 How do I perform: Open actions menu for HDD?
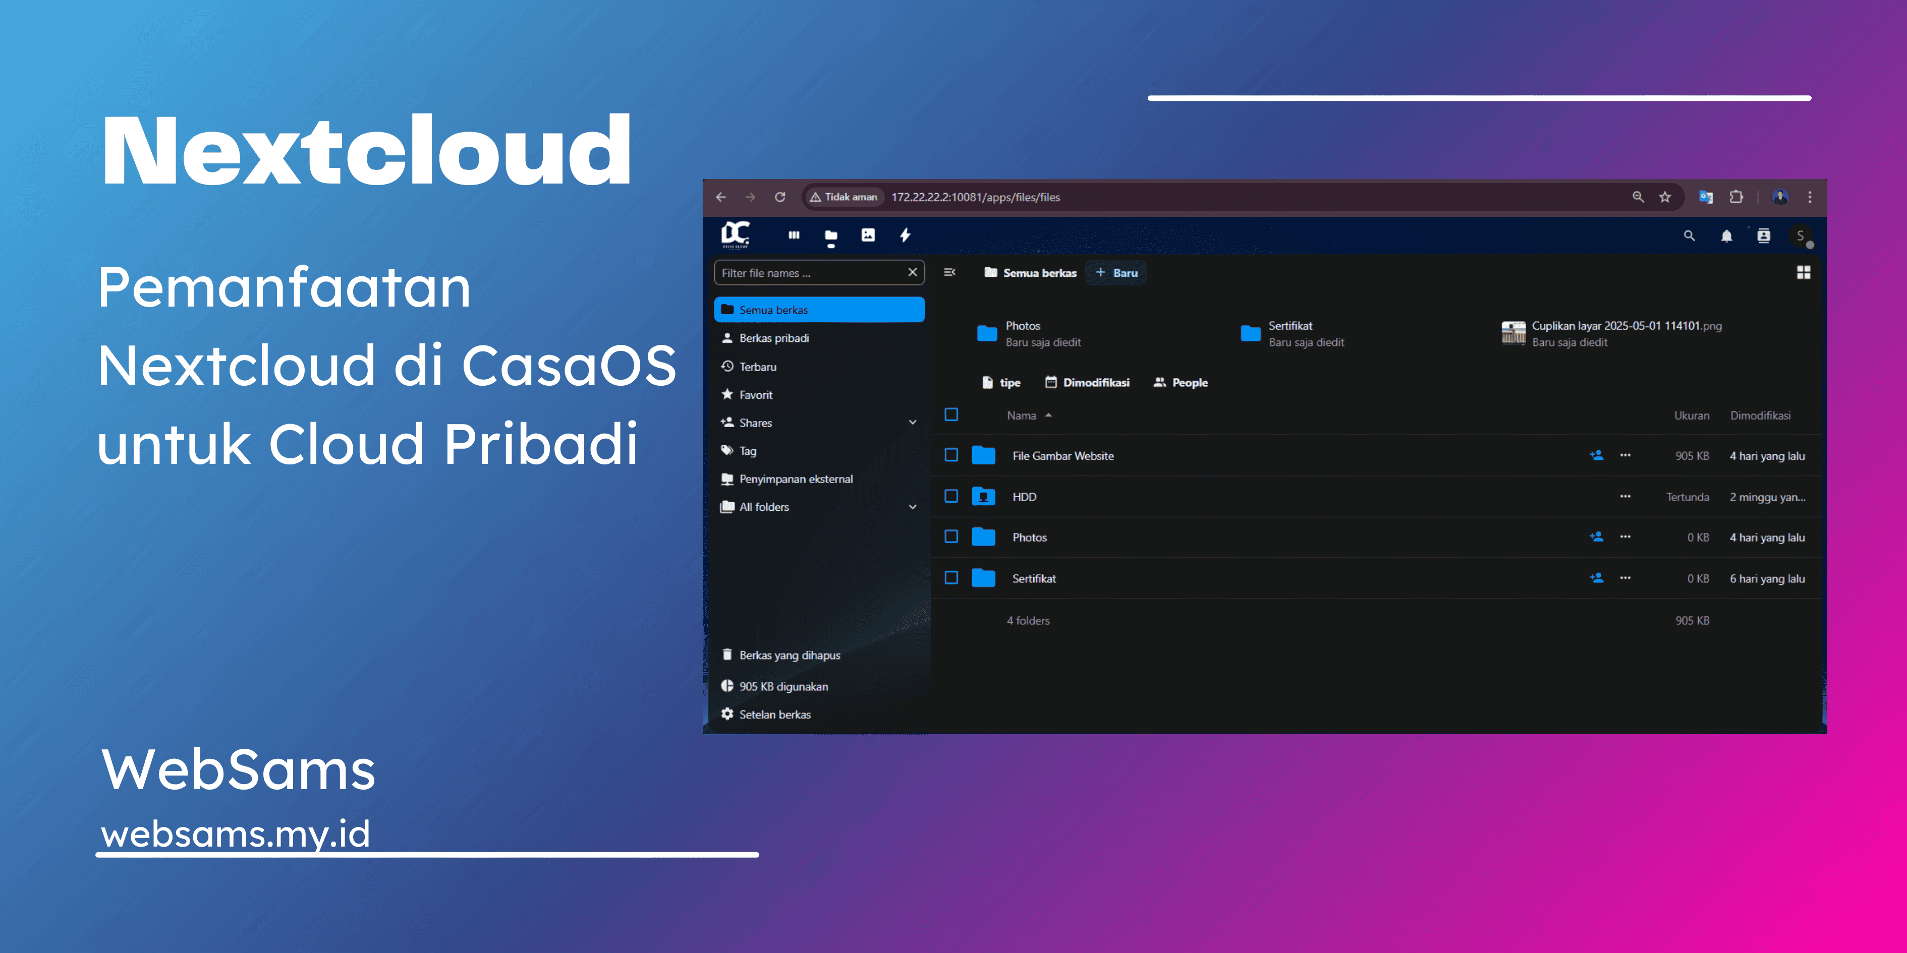pyautogui.click(x=1625, y=497)
